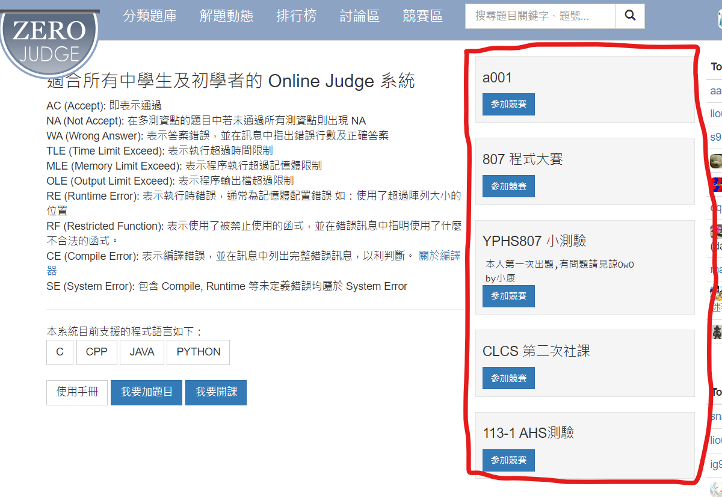Click the 我要加題目 button
Screen dimensions: 722x498
[x=147, y=392]
